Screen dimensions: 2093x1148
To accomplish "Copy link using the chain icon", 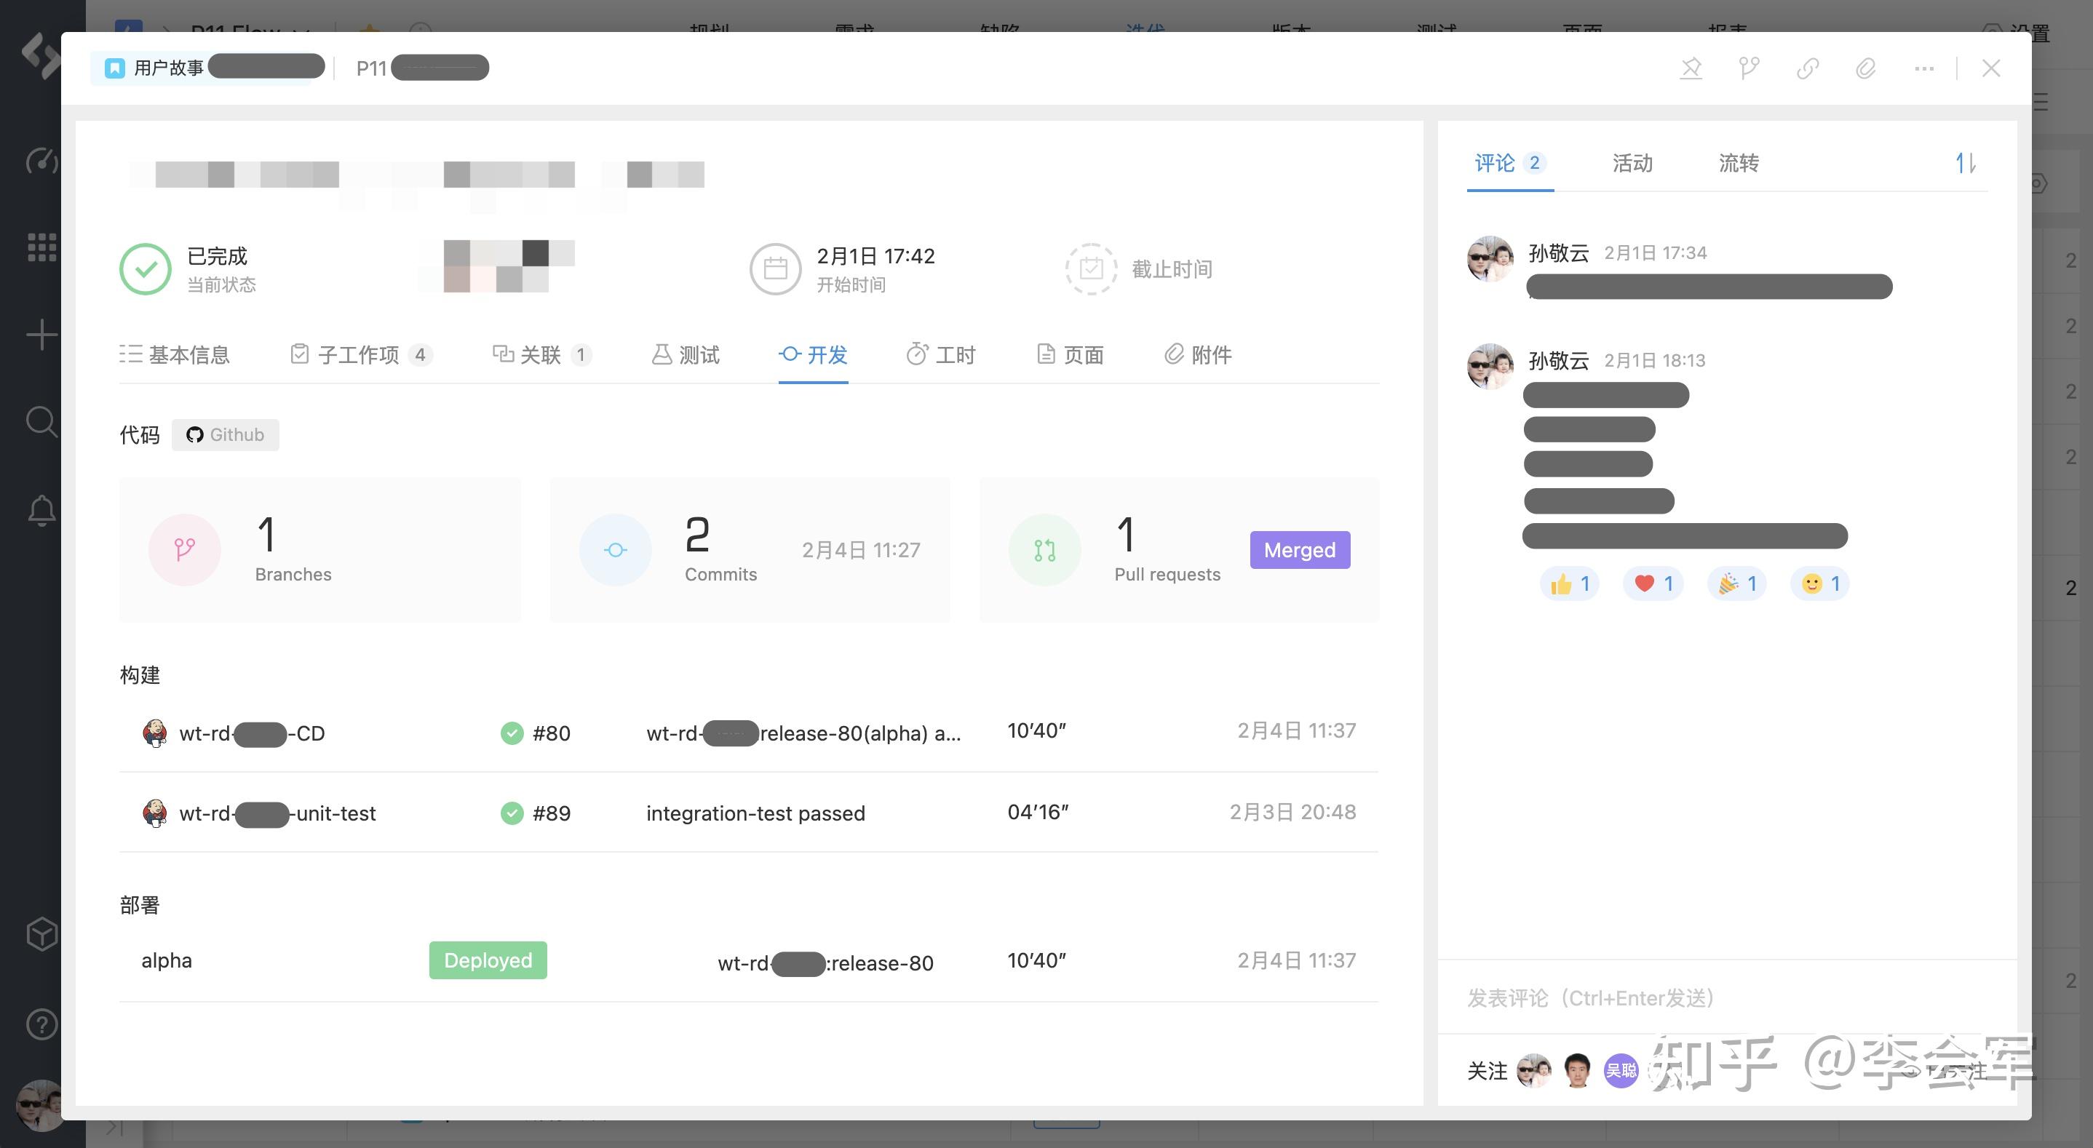I will [1807, 68].
